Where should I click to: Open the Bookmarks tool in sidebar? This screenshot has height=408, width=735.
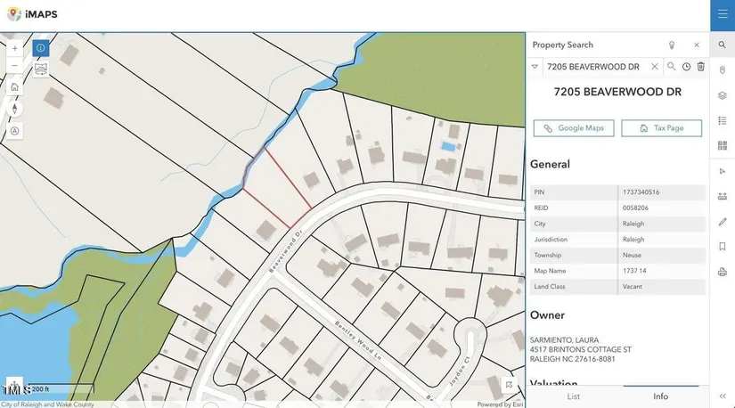pos(723,247)
